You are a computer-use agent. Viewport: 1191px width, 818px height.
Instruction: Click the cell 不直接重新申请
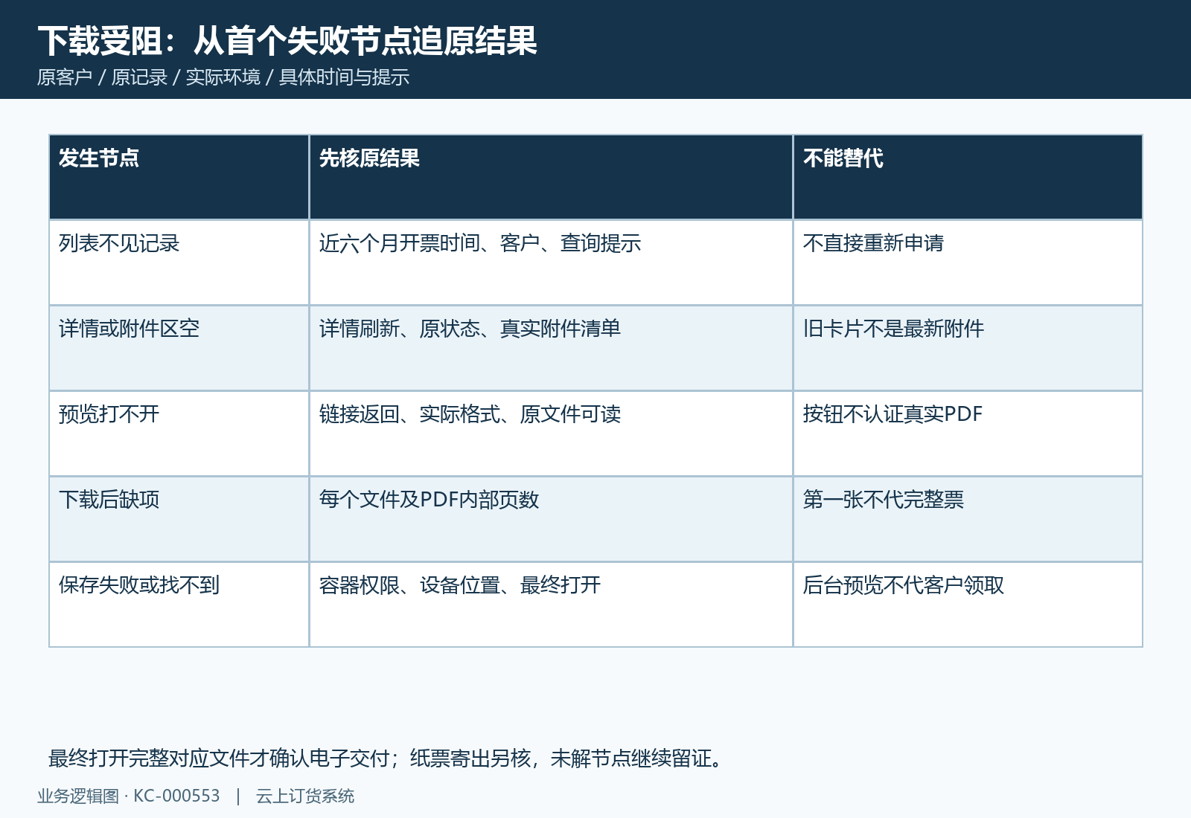click(968, 263)
